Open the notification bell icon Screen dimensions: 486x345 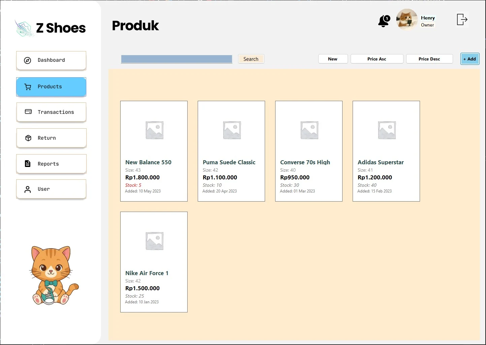point(384,21)
